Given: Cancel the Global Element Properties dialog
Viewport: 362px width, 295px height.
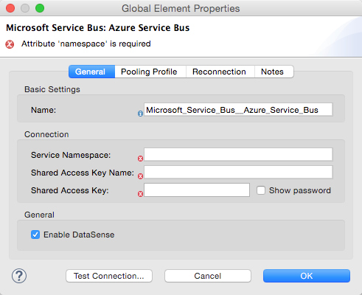Looking at the screenshot, I should [x=208, y=276].
